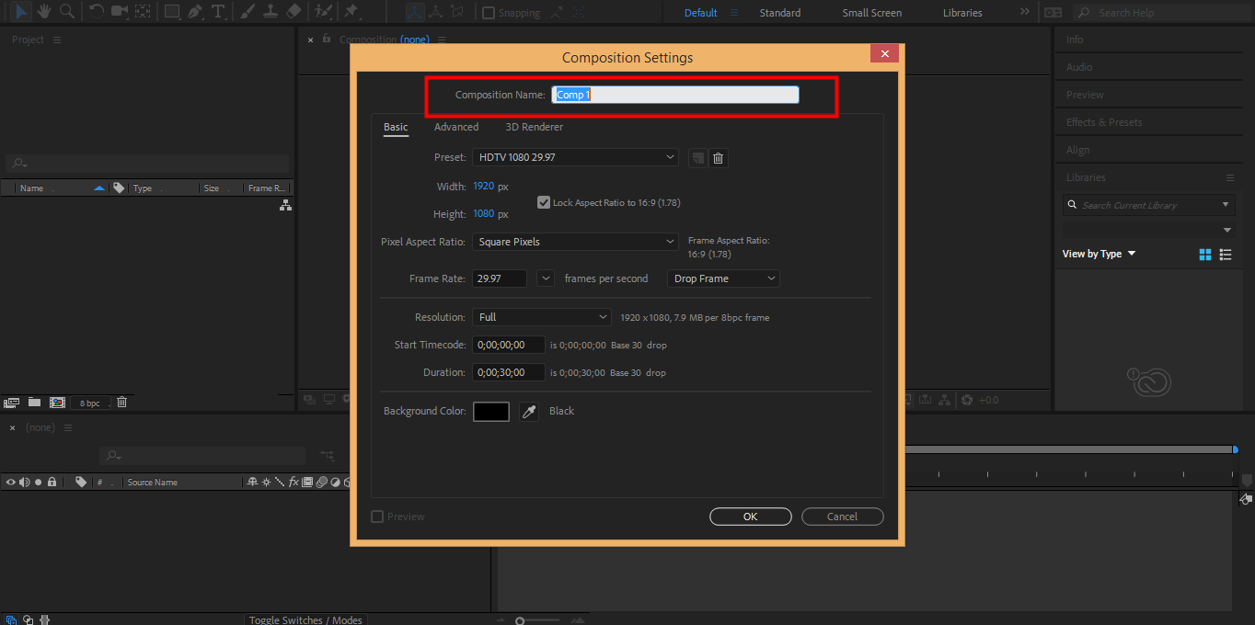Click the Sync Settings icon near search

pyautogui.click(x=1054, y=13)
